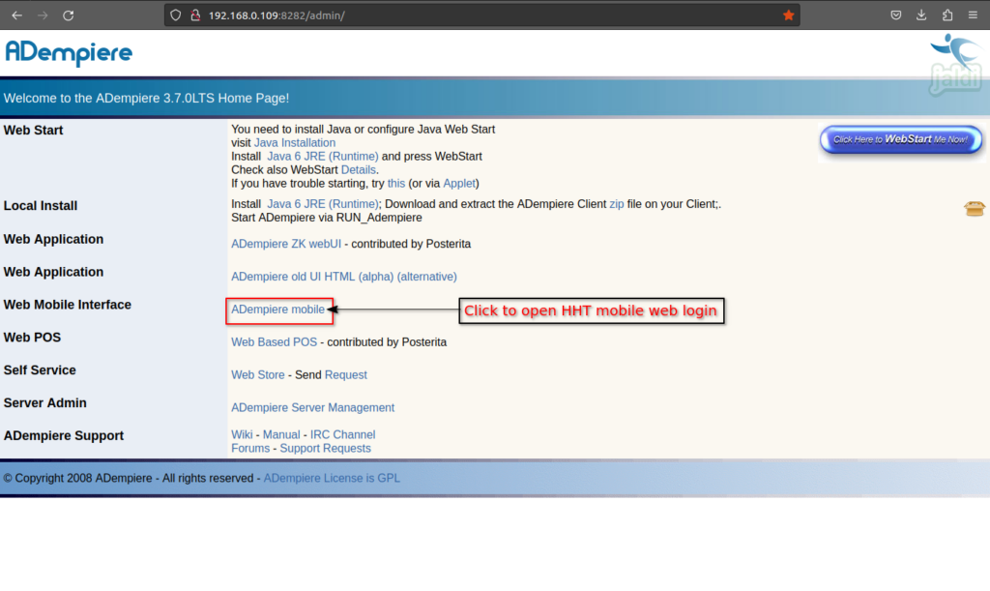Click the ADempiere Support row heading
Image resolution: width=990 pixels, height=591 pixels.
(64, 435)
